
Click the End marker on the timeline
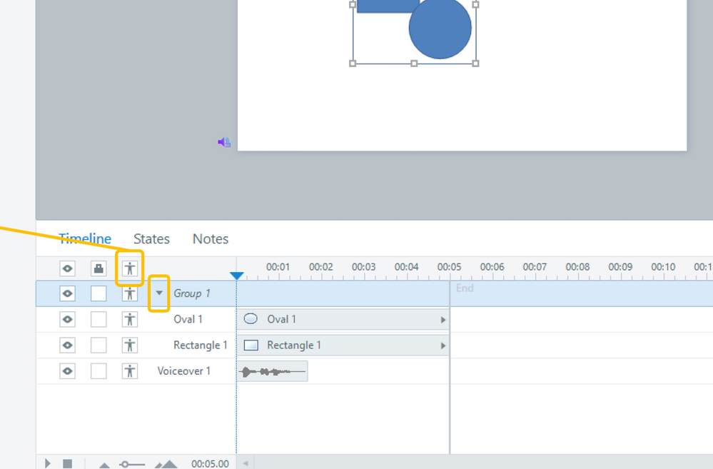[465, 288]
